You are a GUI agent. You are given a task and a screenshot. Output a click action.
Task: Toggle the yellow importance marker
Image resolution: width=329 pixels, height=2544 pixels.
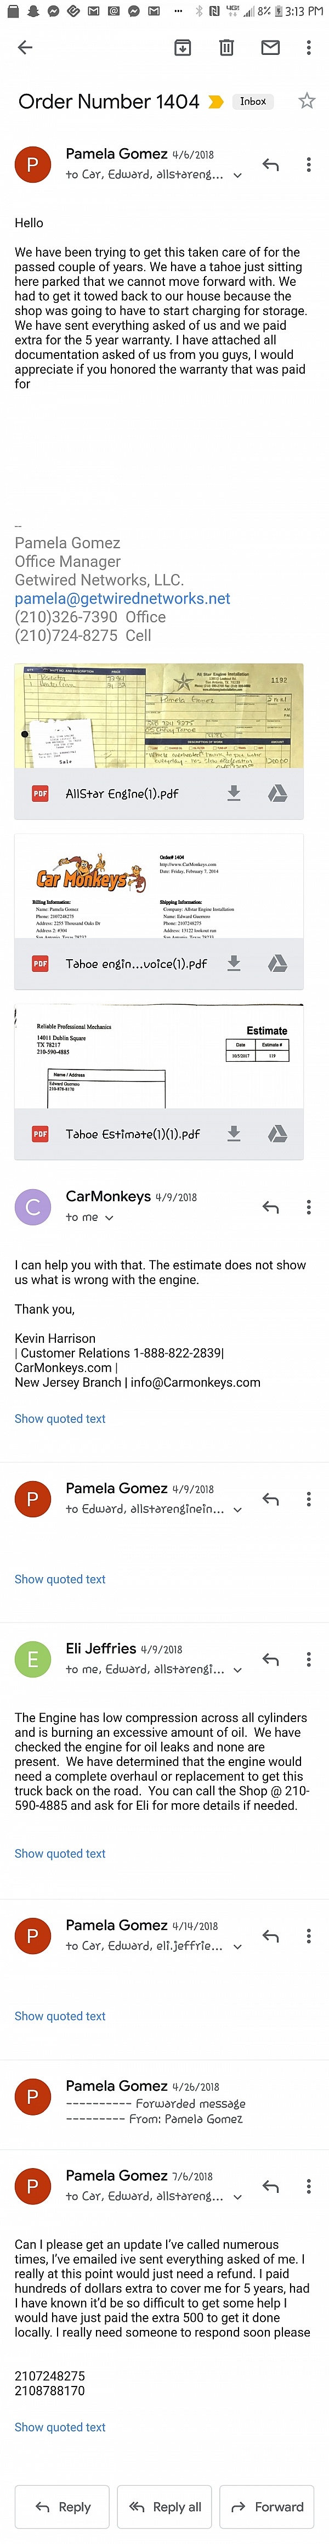(215, 102)
